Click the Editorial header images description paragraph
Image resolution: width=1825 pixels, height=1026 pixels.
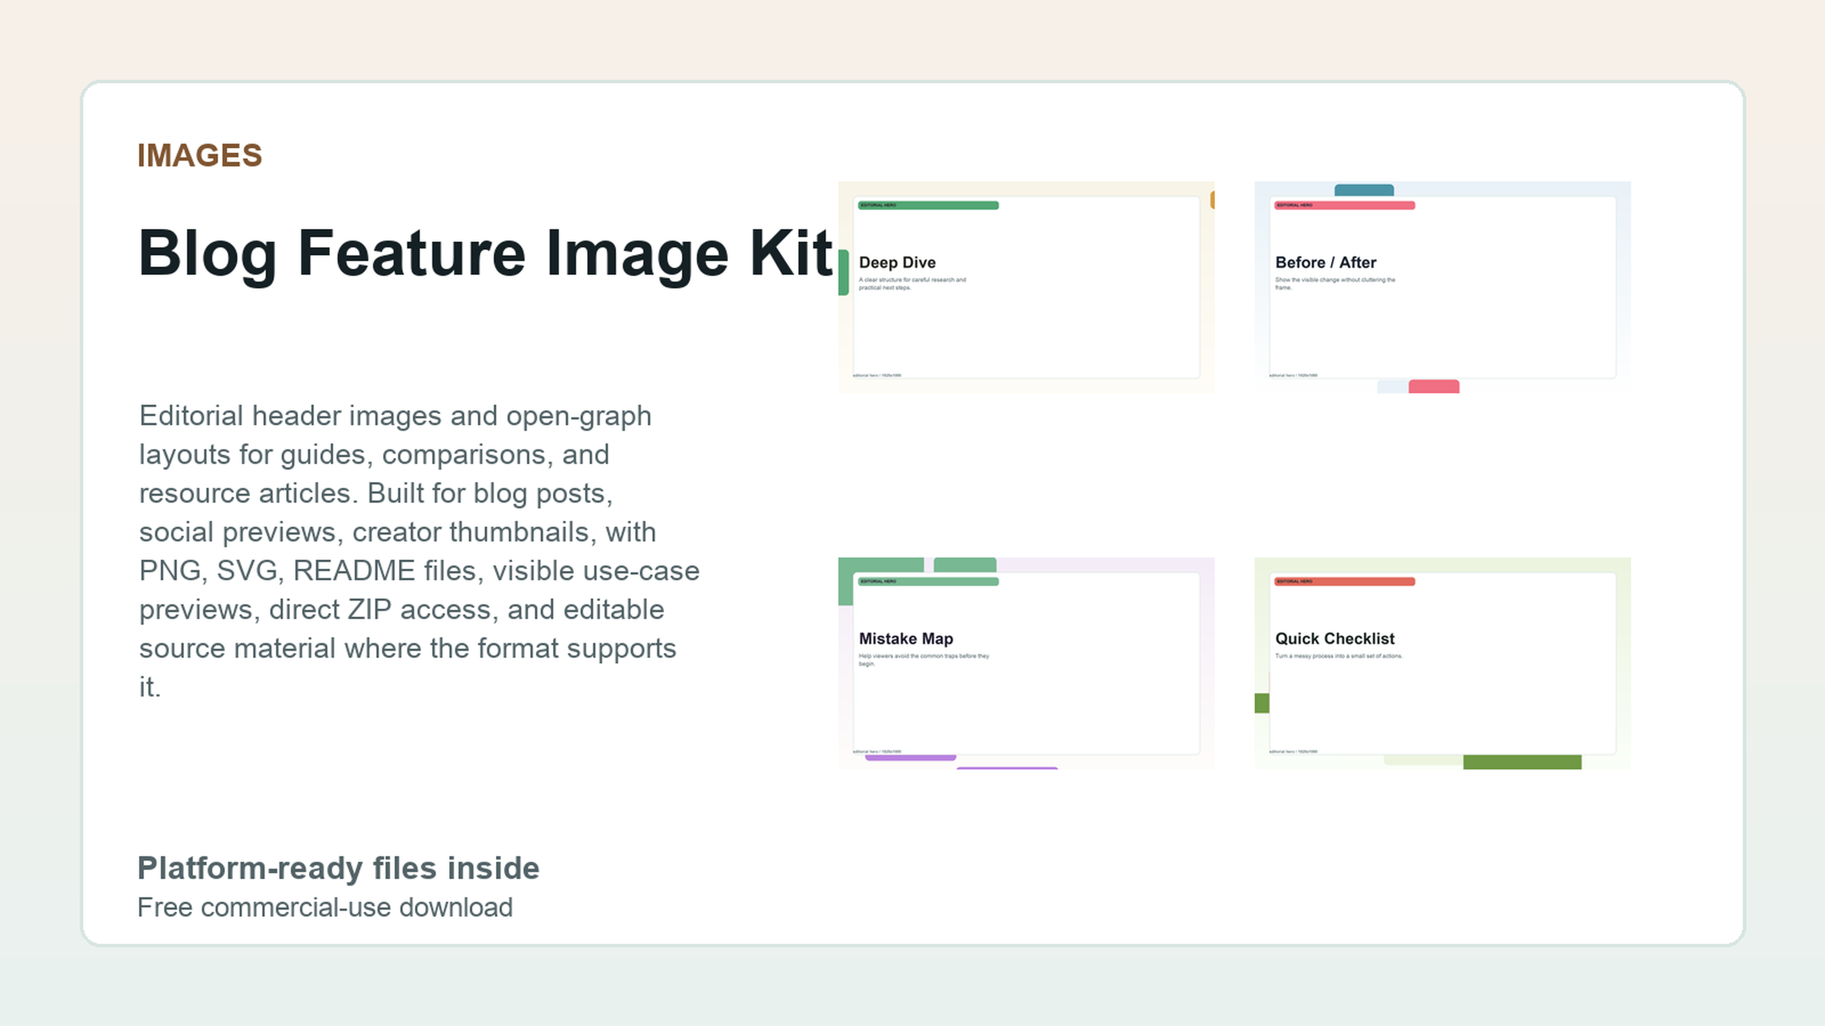pos(419,551)
